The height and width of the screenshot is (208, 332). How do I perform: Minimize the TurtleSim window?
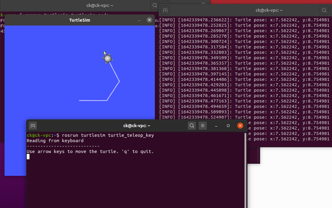(139, 20)
